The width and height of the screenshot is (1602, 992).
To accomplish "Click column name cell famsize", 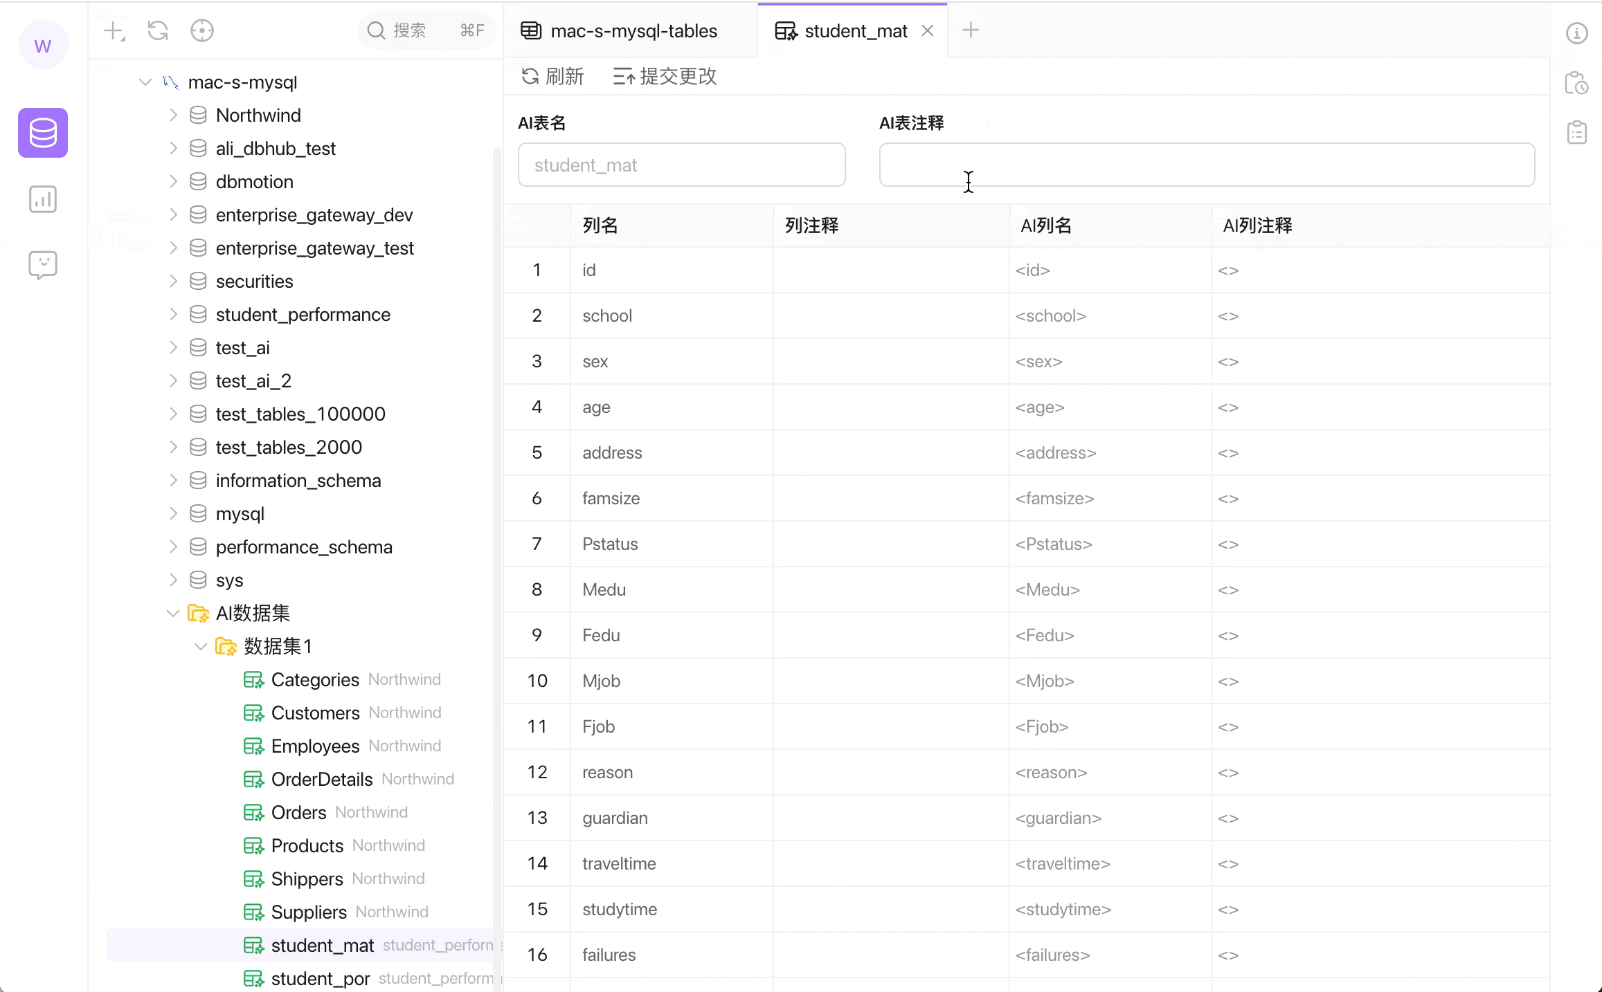I will point(672,499).
